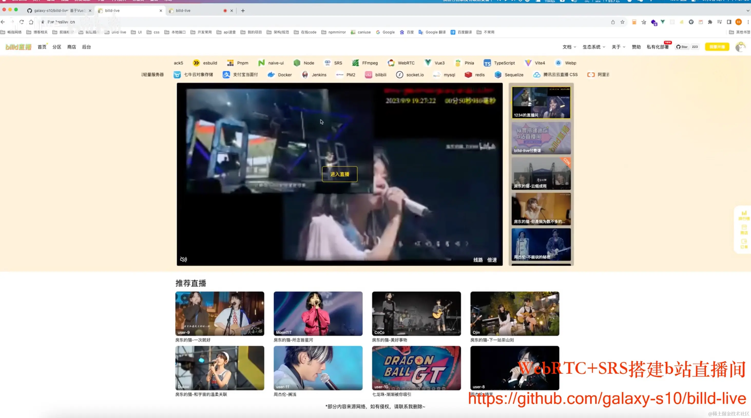
Task: Click the GitHub Star button
Action: click(x=682, y=47)
